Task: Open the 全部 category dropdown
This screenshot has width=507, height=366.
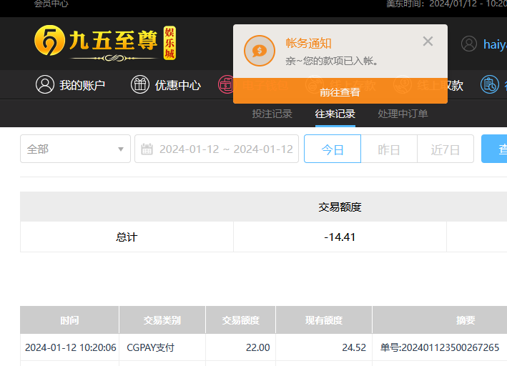Action: (x=75, y=149)
